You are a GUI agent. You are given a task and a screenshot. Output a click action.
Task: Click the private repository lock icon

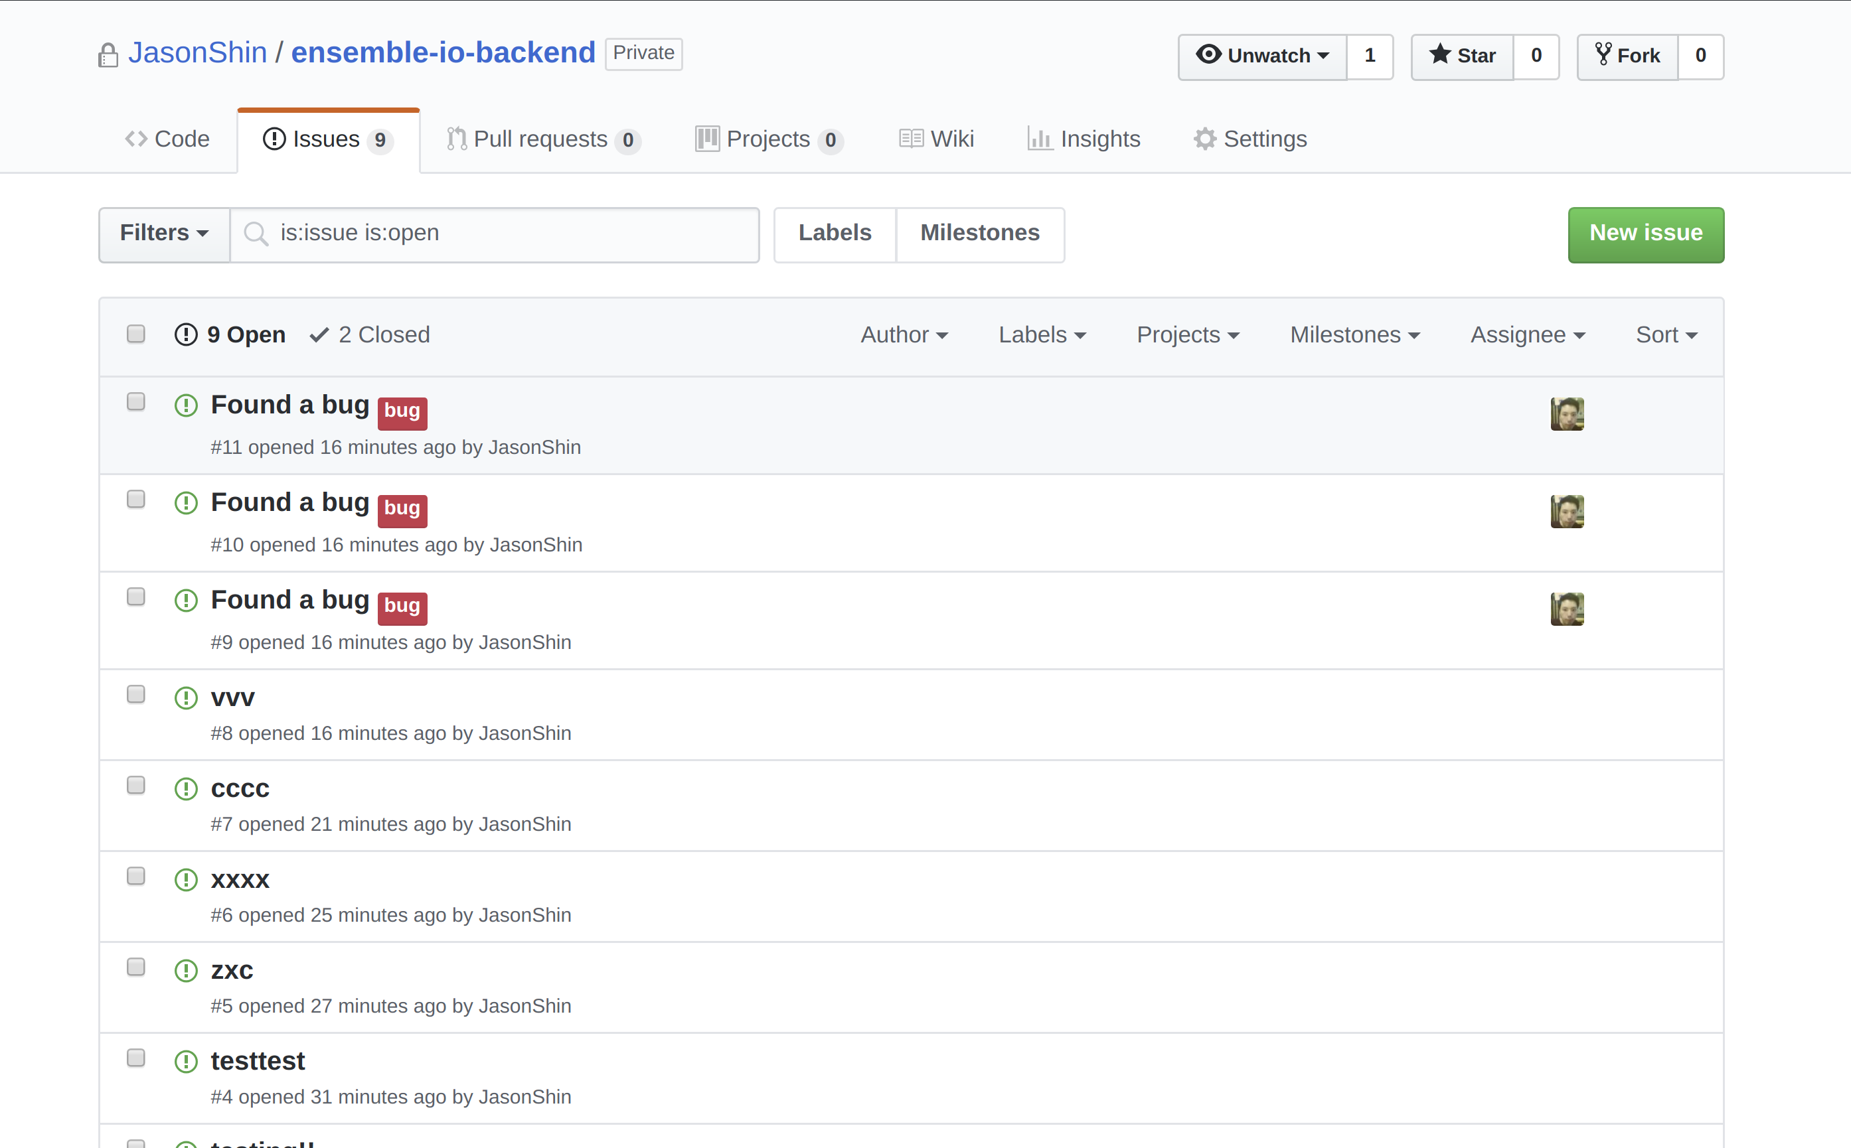(x=108, y=54)
